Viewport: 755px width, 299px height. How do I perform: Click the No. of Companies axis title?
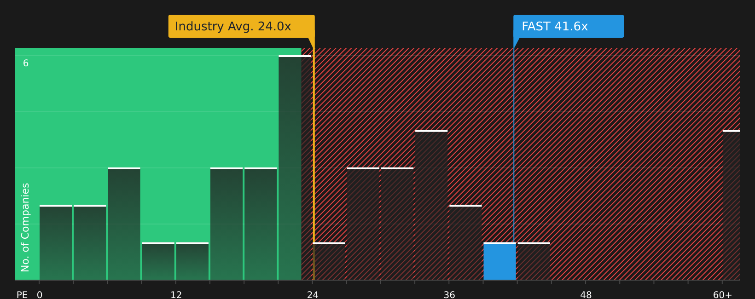(x=25, y=227)
